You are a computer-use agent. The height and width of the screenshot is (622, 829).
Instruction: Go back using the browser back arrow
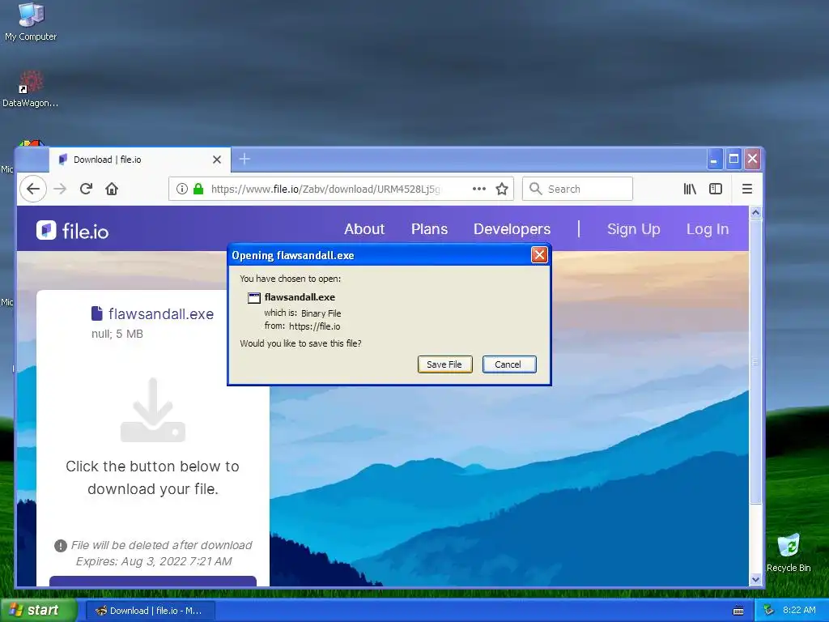click(x=33, y=189)
